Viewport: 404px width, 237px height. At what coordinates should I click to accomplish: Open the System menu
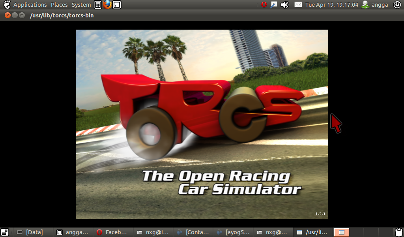(x=81, y=5)
